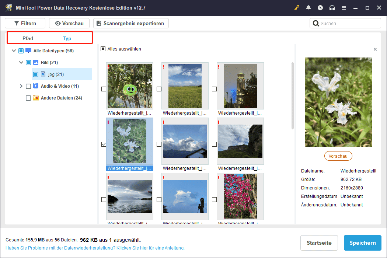This screenshot has width=387, height=258.
Task: Collapse the 'Alle Dateitypen' tree node
Action: point(14,51)
